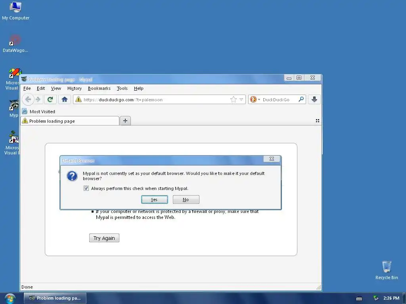This screenshot has width=406, height=304.
Task: Click the Problem loading page taskbar button
Action: (x=55, y=298)
